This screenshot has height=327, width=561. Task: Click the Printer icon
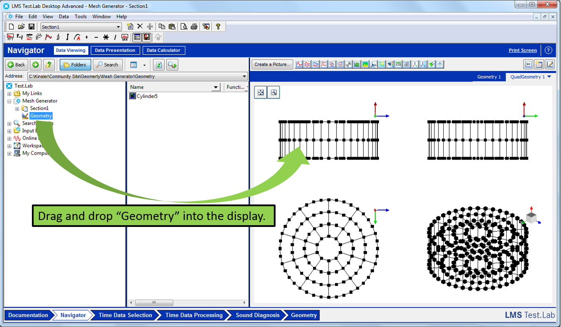point(194,27)
